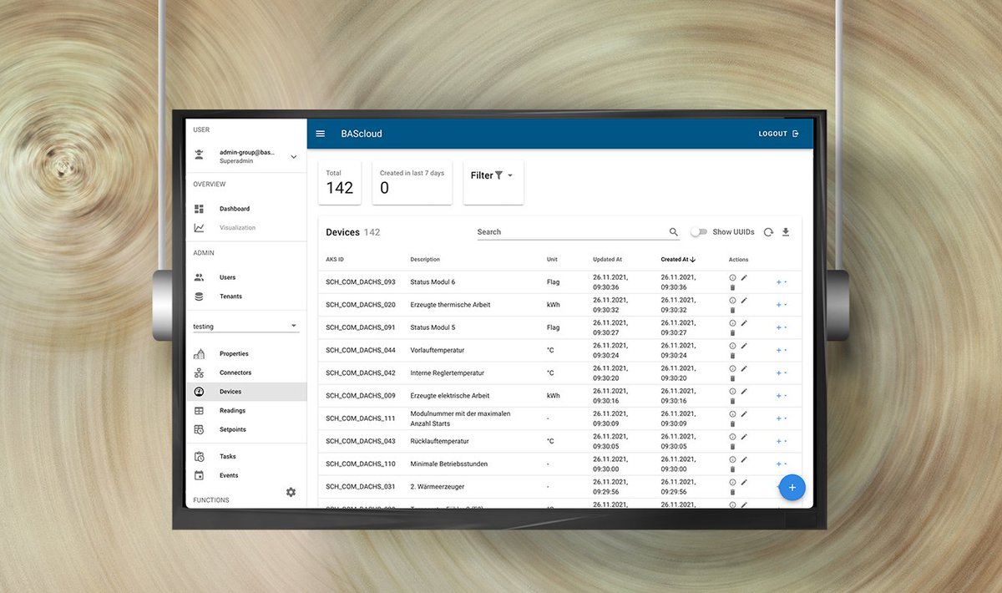Click Created in last 7 days card
The width and height of the screenshot is (1002, 593).
412,182
